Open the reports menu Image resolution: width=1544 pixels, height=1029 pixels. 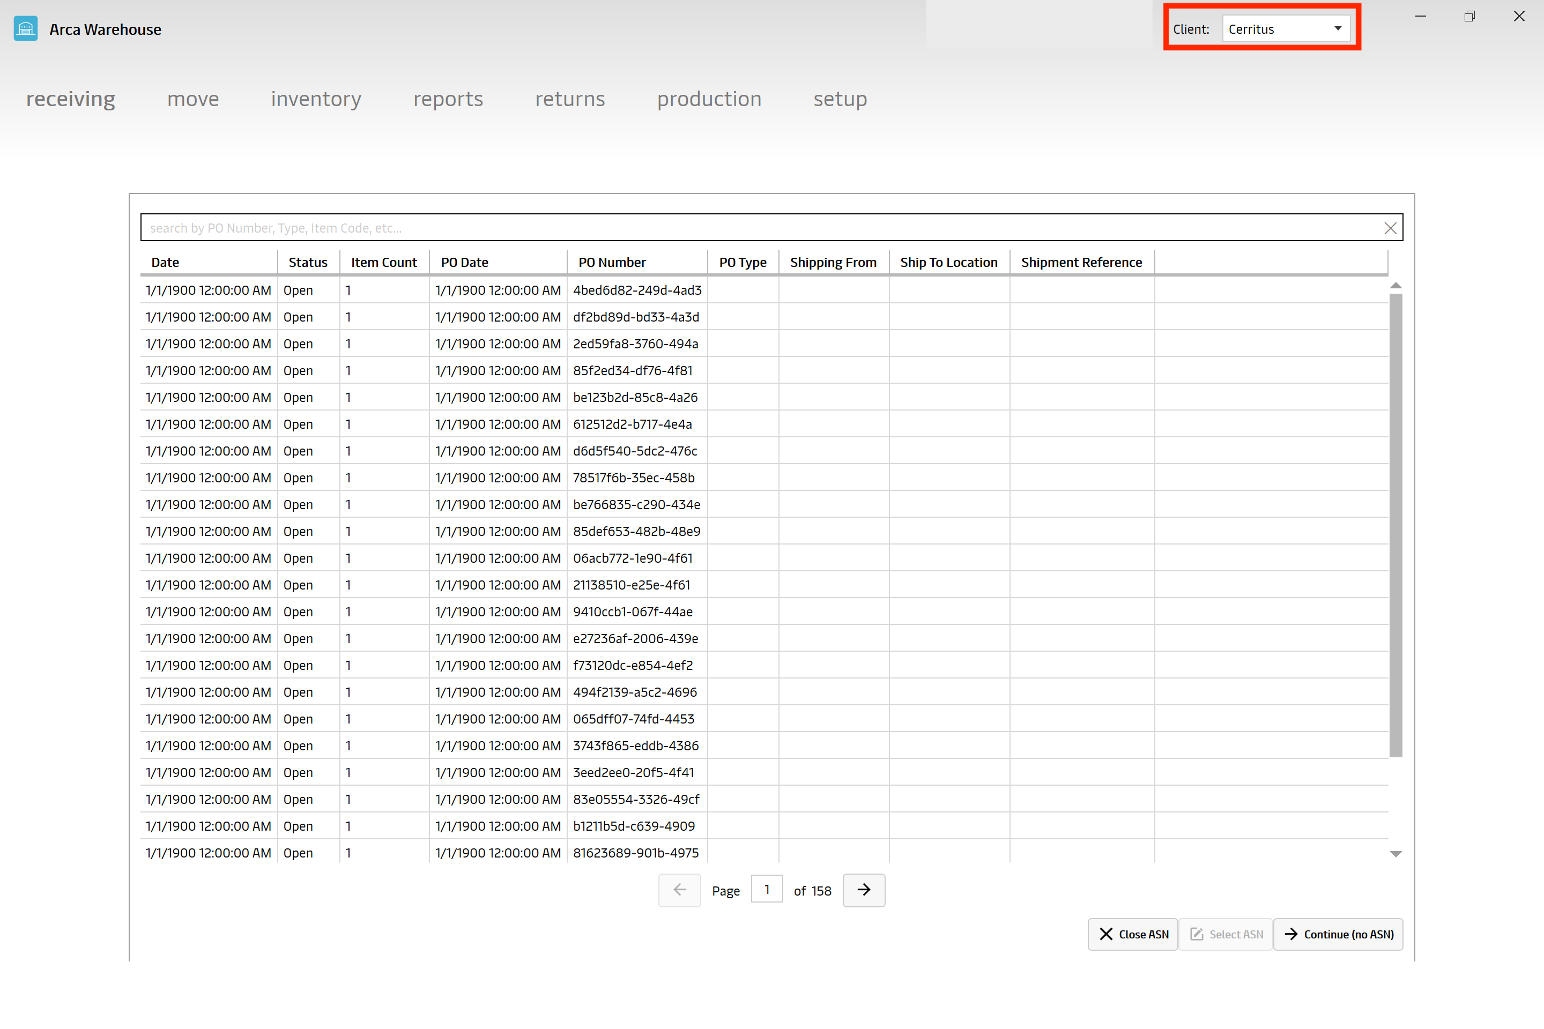coord(448,99)
